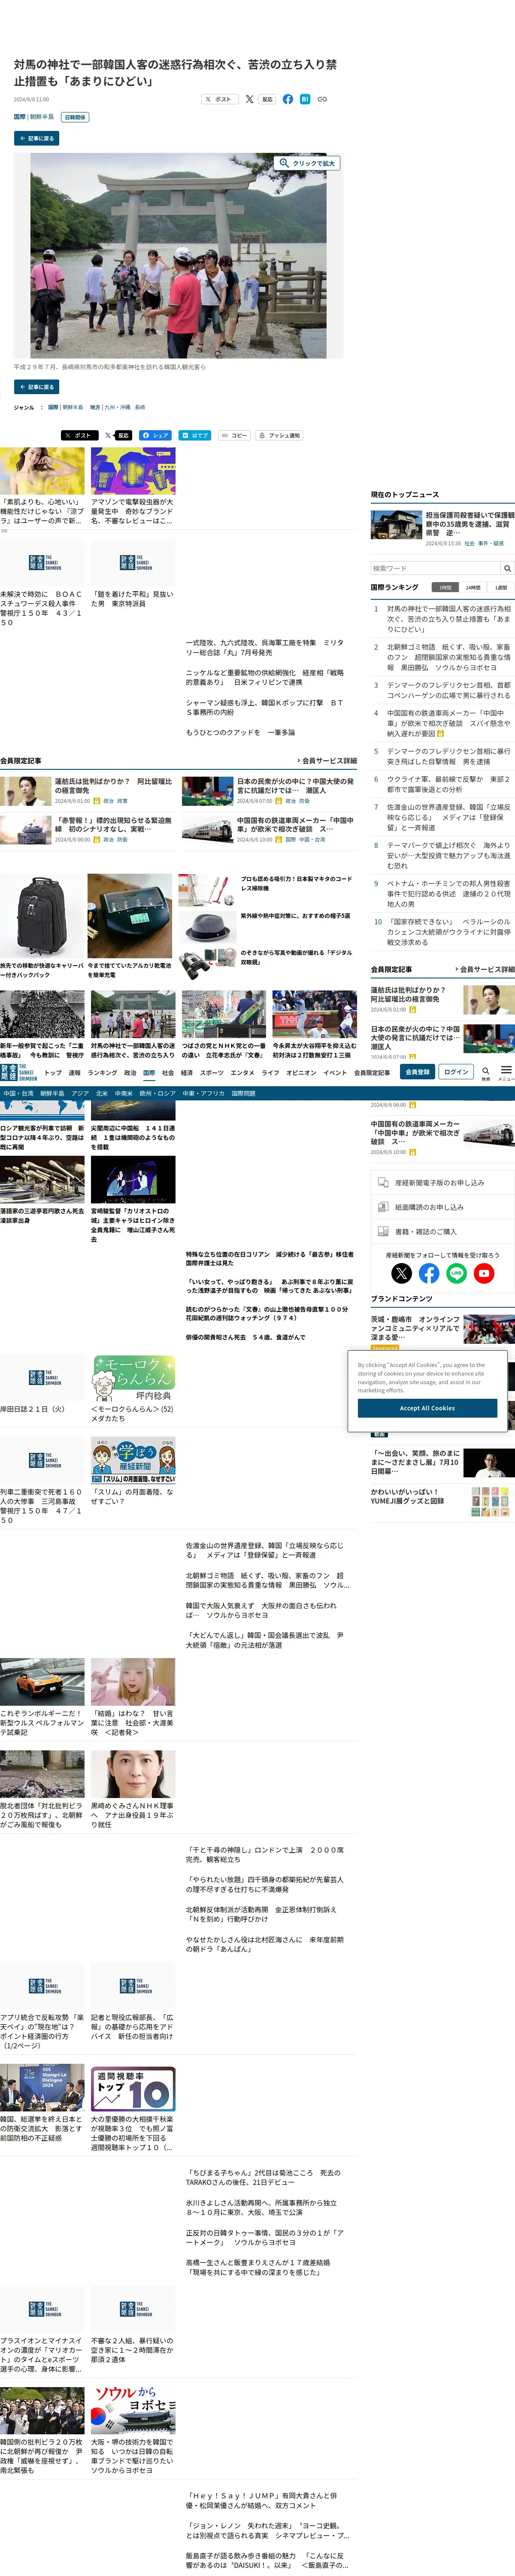Open 未解決で時効に ＢＯＡＣスチュワーデス殺人事件 card

[42, 582]
